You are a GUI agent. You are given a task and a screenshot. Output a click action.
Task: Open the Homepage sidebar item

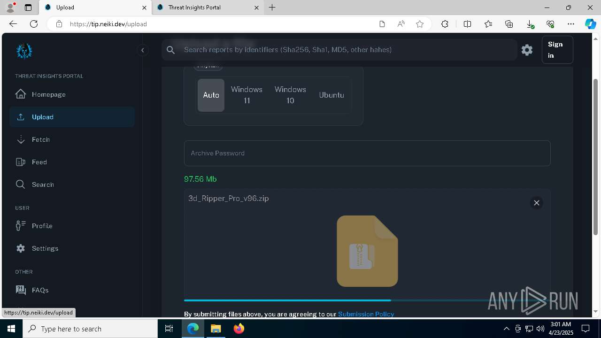[x=72, y=94]
